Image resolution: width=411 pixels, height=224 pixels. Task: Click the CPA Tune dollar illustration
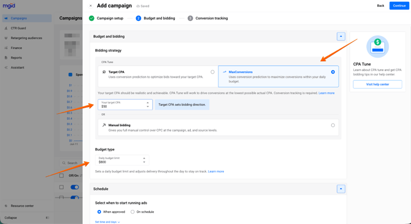coord(377,47)
